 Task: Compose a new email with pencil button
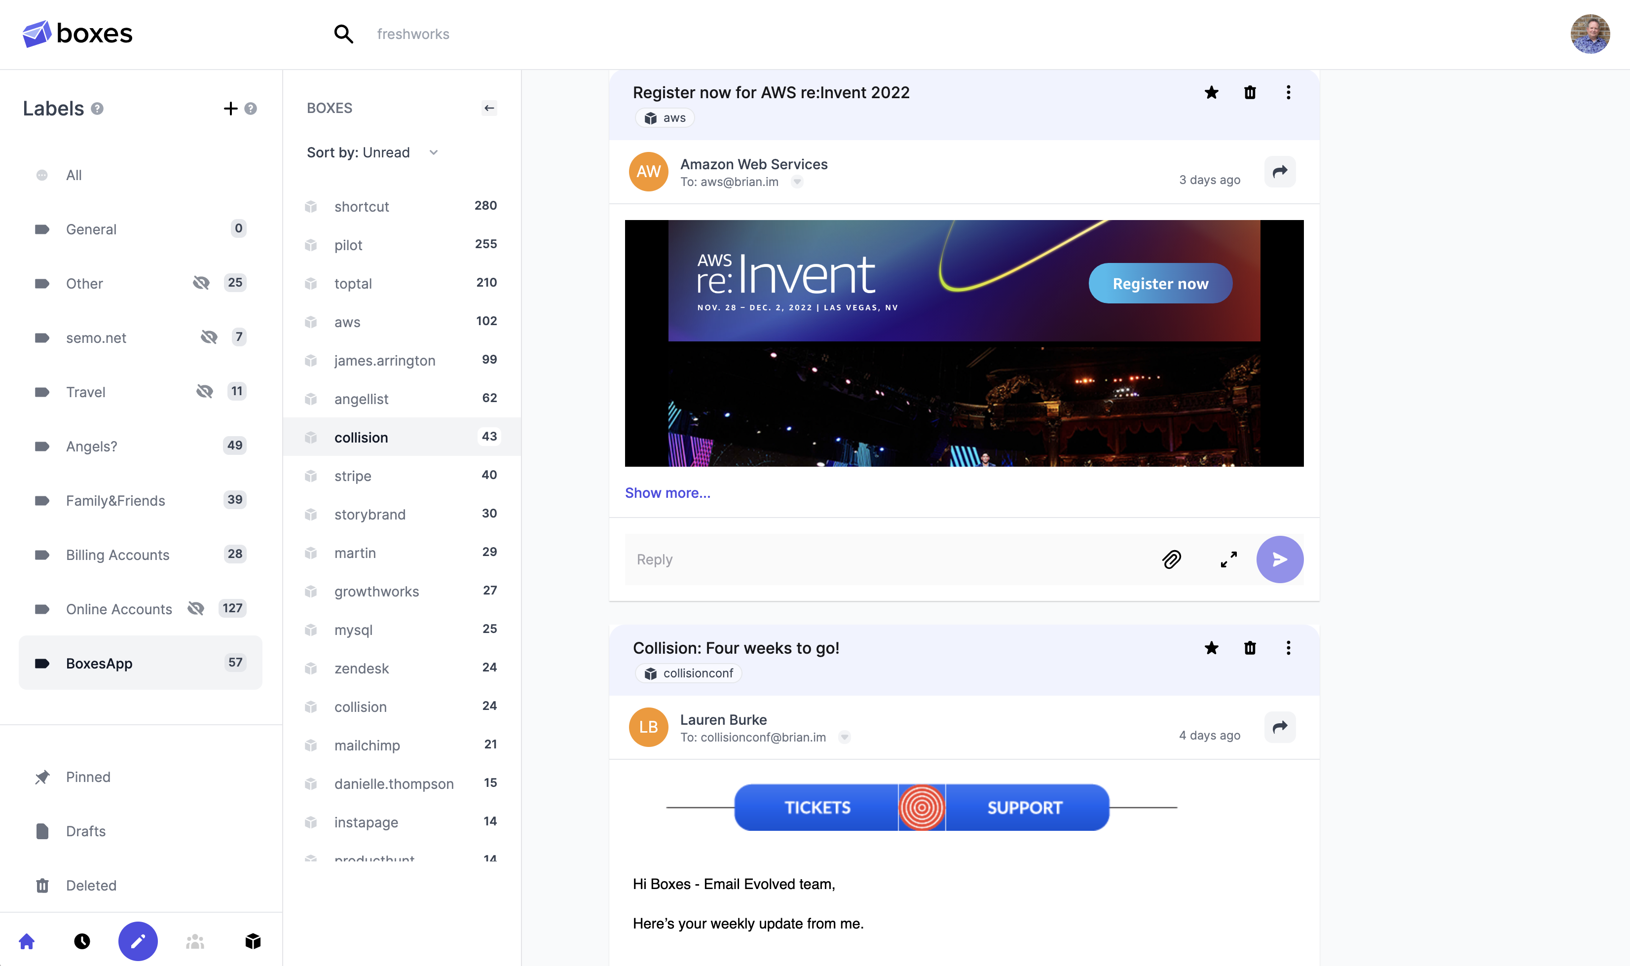(138, 941)
